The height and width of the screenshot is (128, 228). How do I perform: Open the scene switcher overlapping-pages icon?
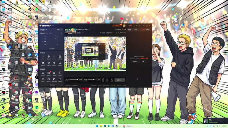(54, 79)
